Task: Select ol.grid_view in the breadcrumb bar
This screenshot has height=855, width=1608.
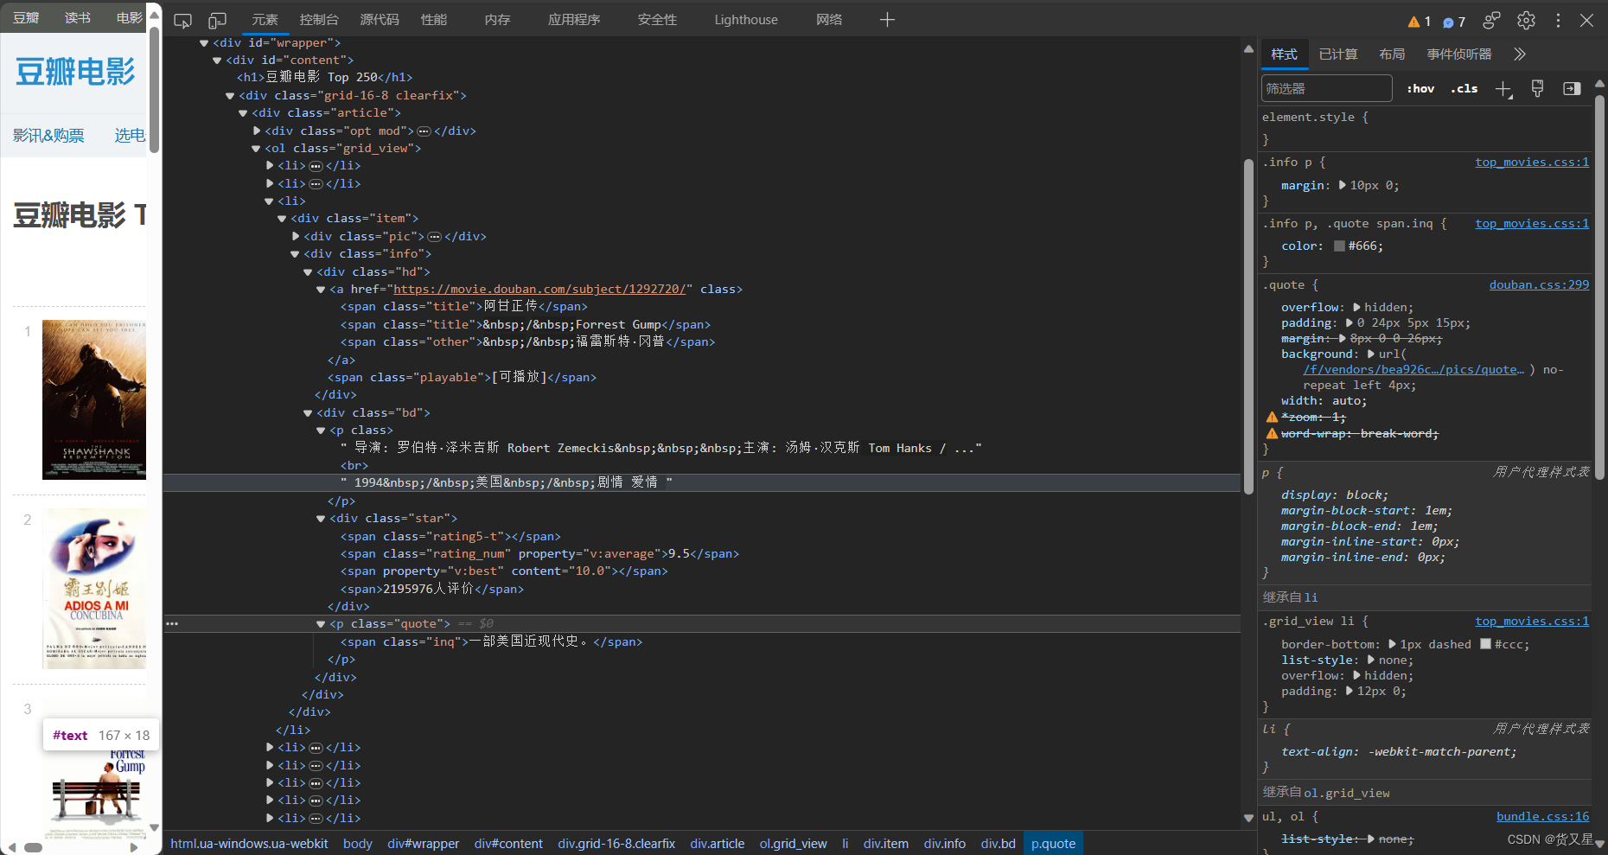Action: [793, 844]
